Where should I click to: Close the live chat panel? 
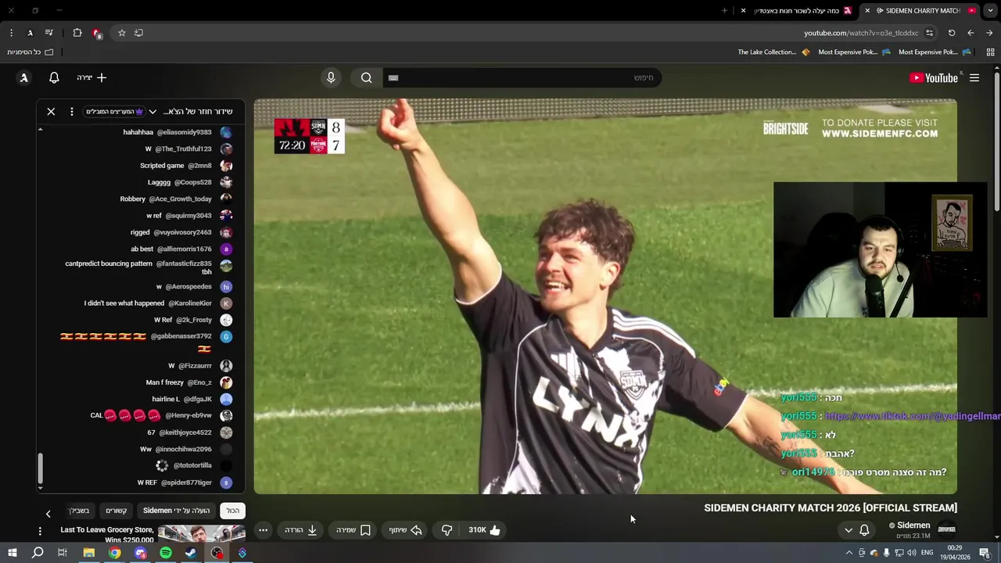click(x=51, y=112)
